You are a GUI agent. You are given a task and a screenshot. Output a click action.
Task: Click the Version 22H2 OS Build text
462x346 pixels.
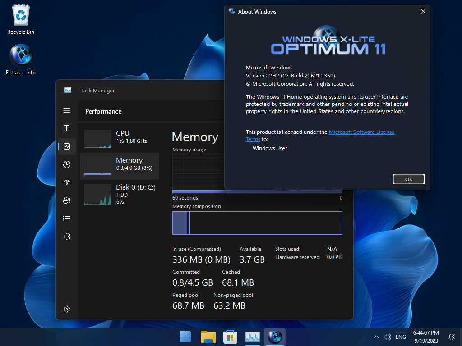290,76
